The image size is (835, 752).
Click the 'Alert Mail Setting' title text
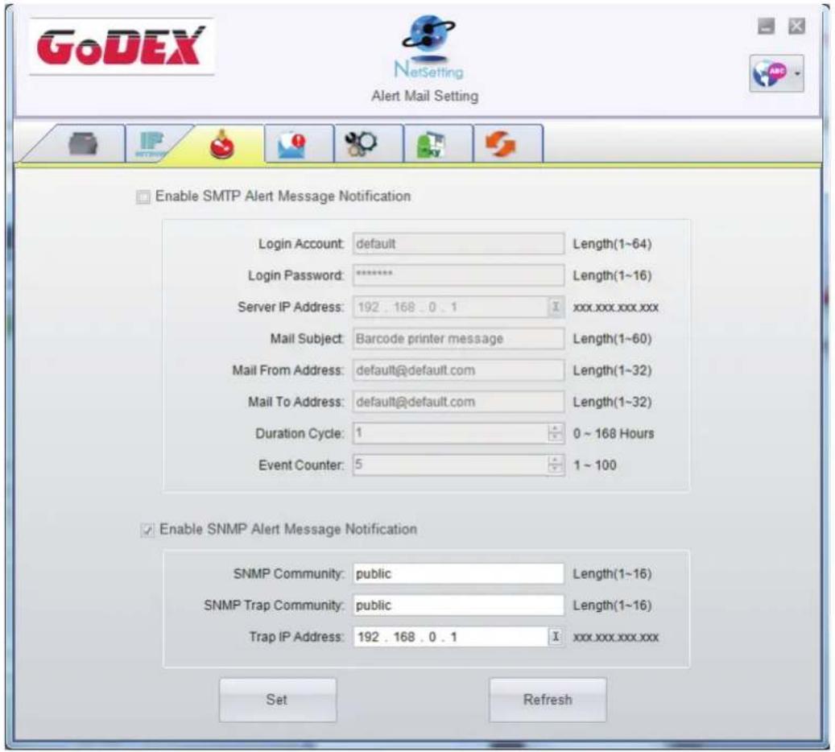coord(425,97)
